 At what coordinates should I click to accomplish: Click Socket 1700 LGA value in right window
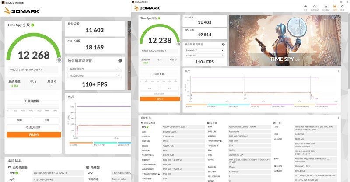tap(249, 155)
